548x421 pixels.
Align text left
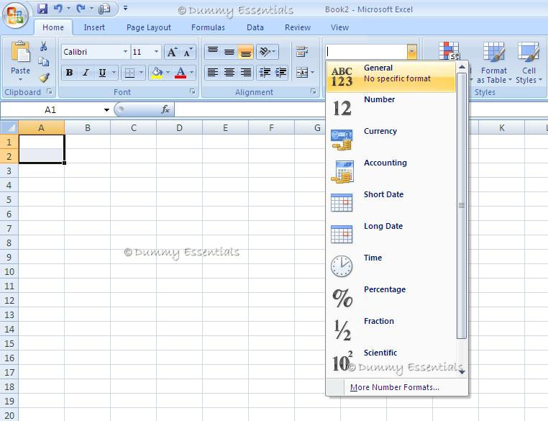(213, 73)
